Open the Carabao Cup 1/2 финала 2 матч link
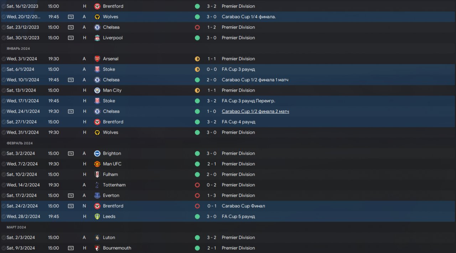Screen dimensions: 456x253 pos(255,112)
